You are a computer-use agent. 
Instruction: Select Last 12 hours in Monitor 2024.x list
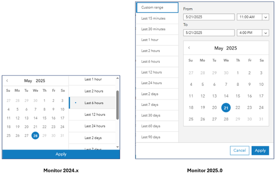pyautogui.click(x=92, y=115)
